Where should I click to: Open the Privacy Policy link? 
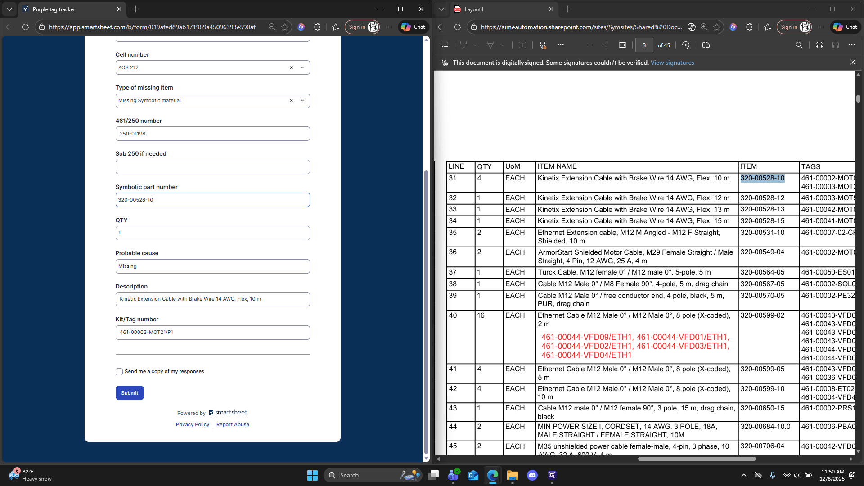click(193, 424)
